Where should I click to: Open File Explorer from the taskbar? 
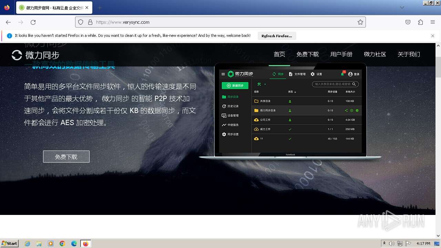tap(39, 244)
